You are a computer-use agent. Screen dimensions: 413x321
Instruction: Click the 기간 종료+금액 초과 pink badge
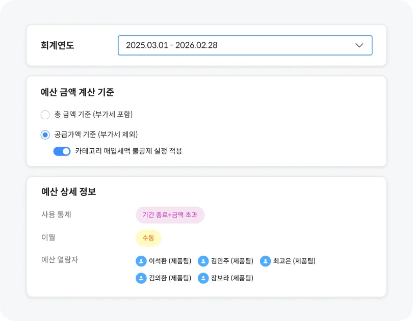pos(170,215)
